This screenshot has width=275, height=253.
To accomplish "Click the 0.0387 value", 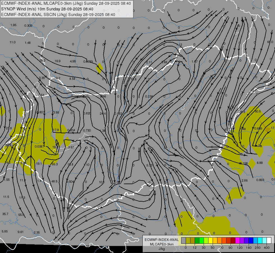I will click(39, 146).
